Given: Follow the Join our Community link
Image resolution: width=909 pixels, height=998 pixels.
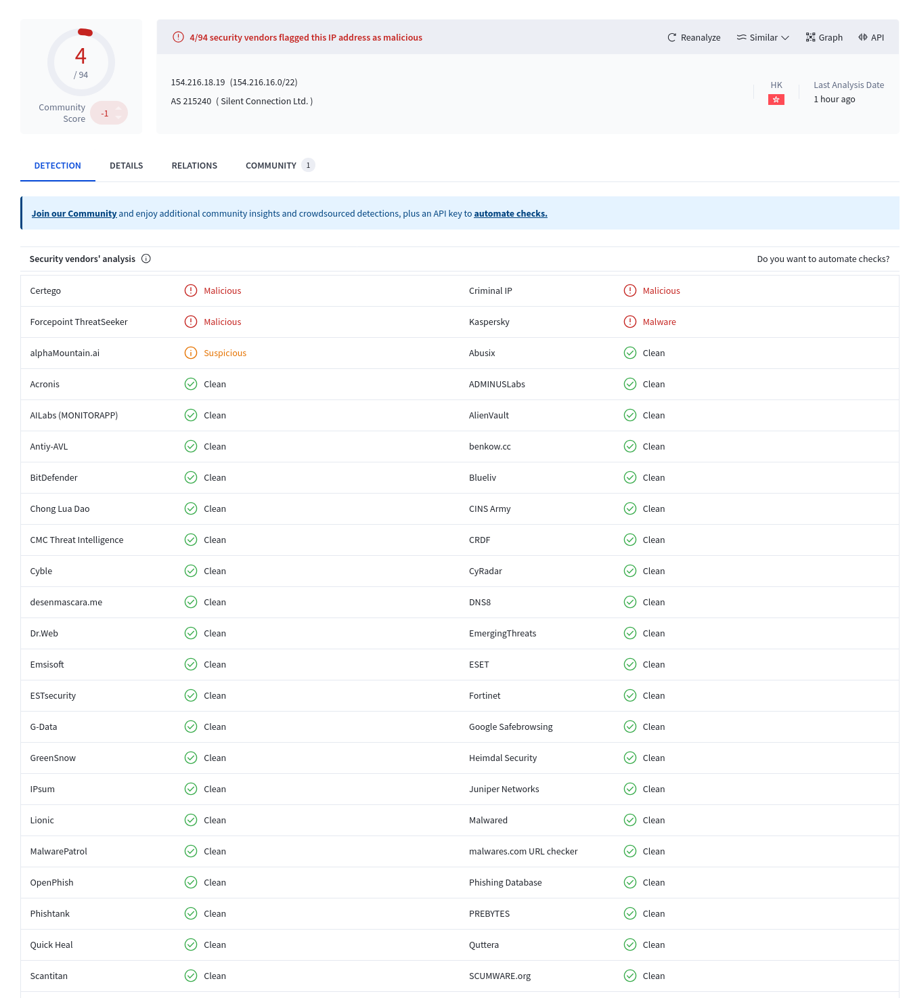Looking at the screenshot, I should pyautogui.click(x=74, y=213).
